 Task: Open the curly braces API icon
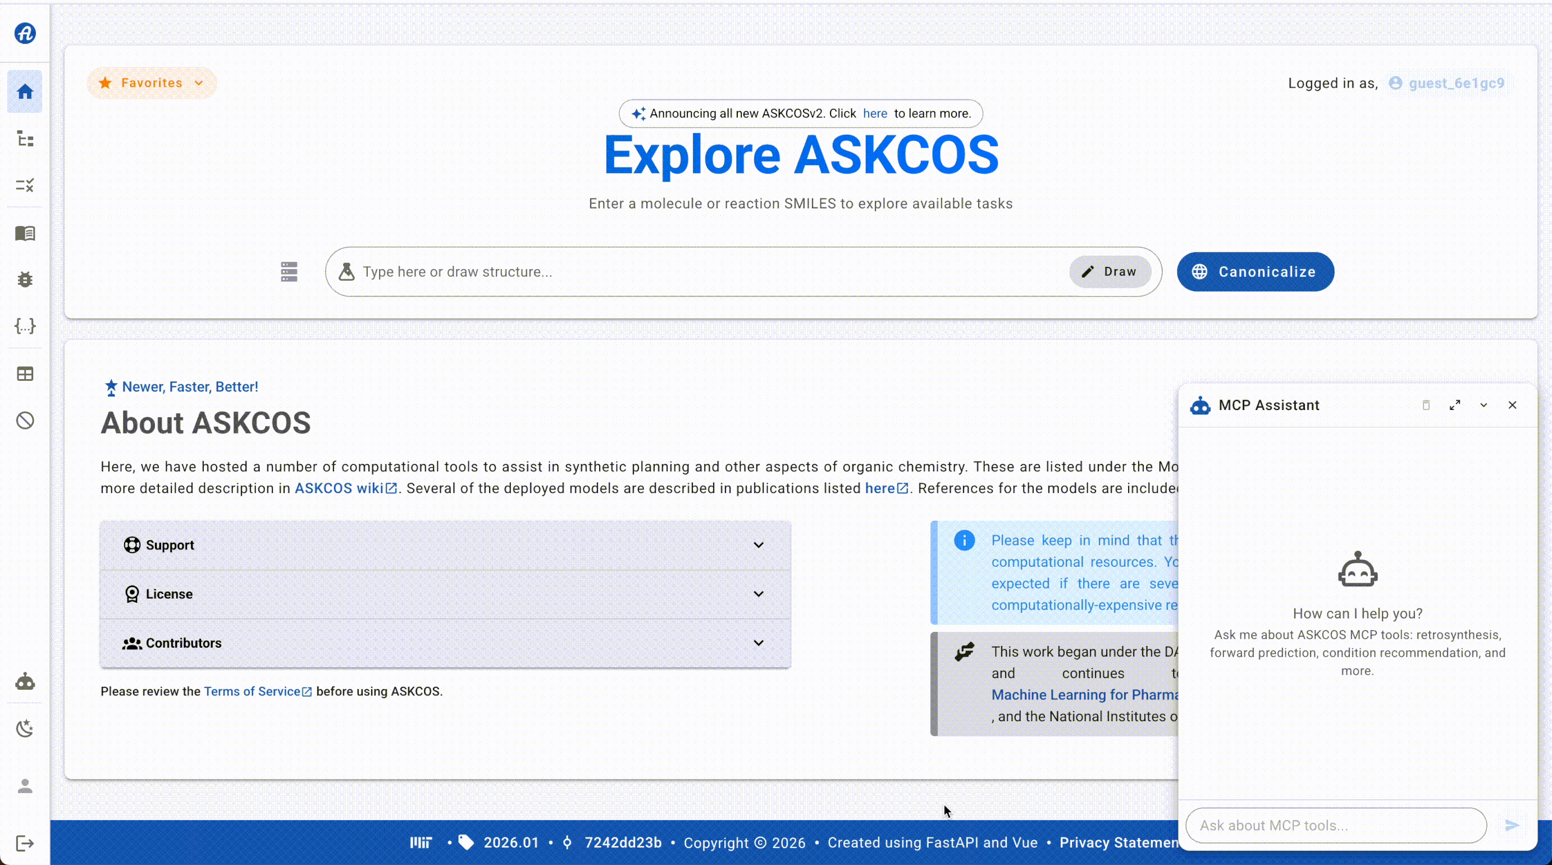[x=25, y=326]
